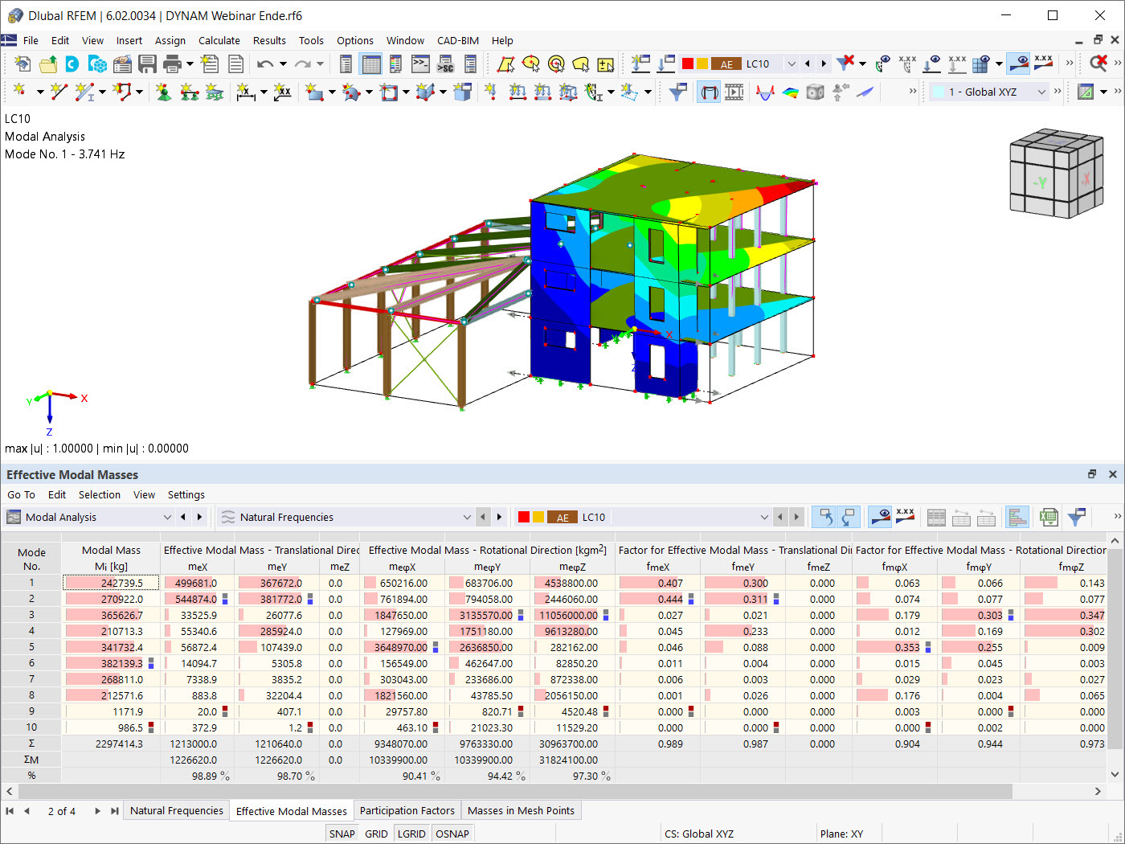Click Settings in table panel menu
This screenshot has height=844, width=1125.
point(186,494)
